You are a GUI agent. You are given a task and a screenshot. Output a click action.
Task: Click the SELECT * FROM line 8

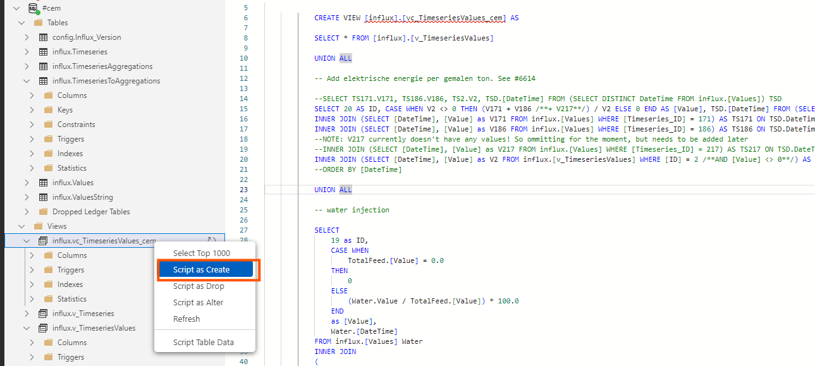pyautogui.click(x=404, y=38)
